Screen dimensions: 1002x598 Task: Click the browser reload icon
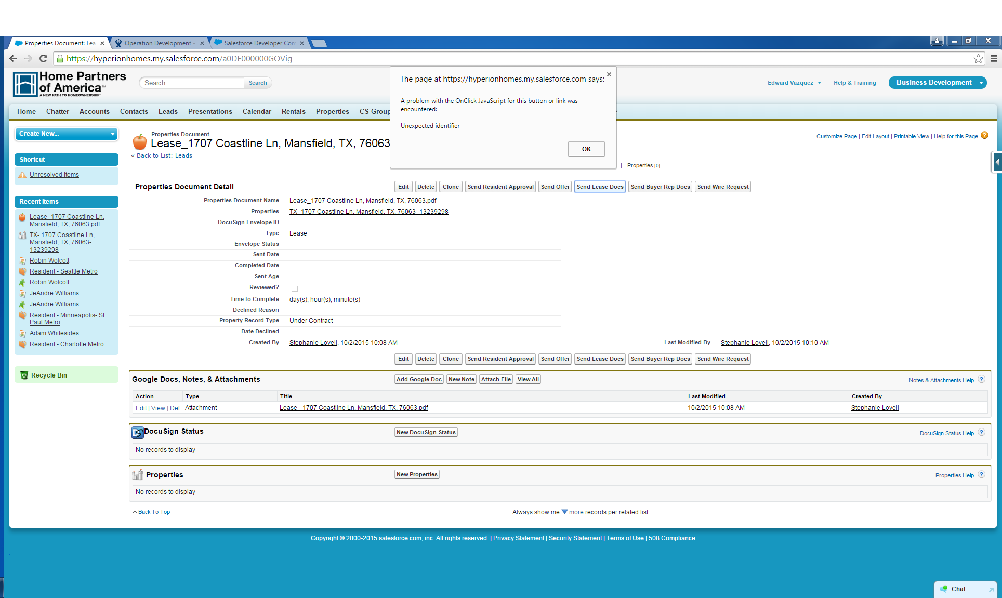point(44,59)
